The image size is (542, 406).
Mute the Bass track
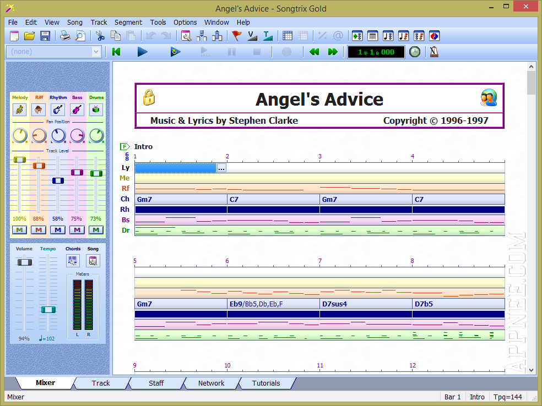coord(77,230)
